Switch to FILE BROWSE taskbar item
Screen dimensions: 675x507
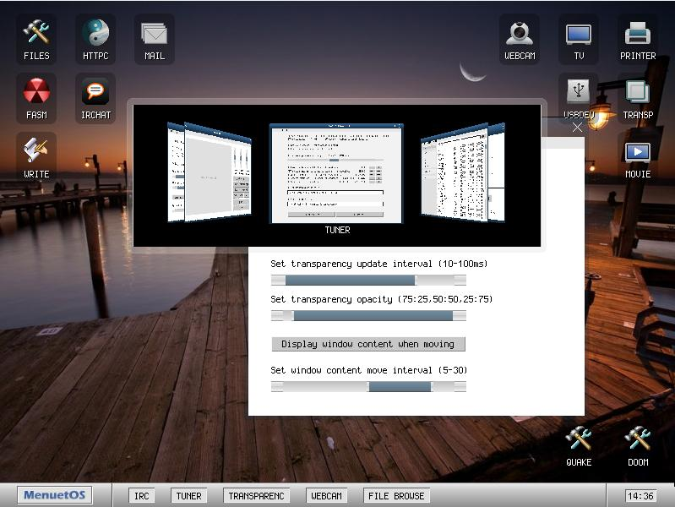(396, 496)
